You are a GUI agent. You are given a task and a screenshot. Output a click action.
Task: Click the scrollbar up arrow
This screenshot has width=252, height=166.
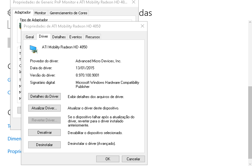250,22
